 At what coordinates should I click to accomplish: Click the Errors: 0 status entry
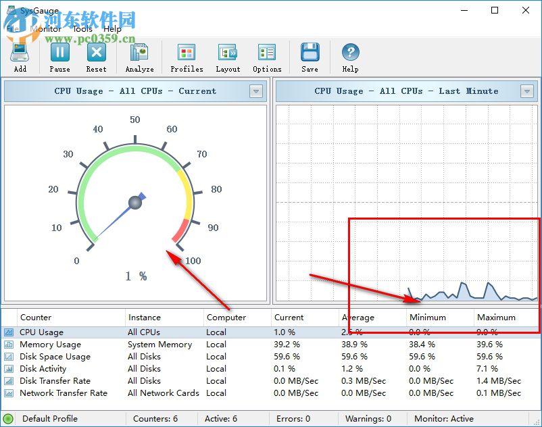(293, 419)
